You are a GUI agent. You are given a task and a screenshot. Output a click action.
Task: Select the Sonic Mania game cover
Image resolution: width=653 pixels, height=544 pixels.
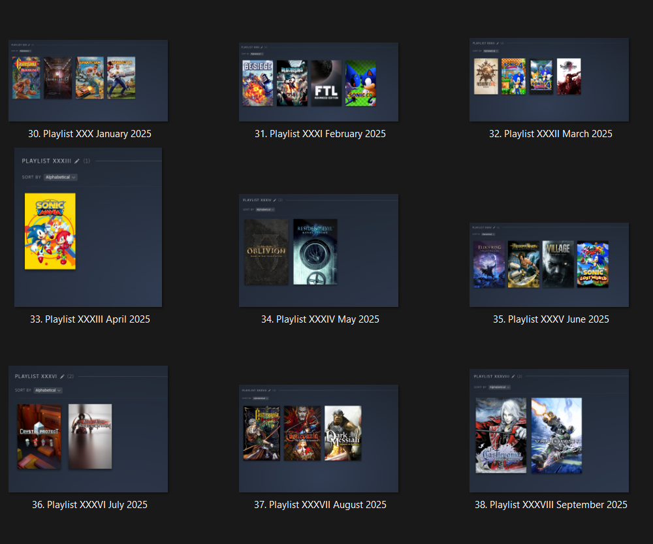50,231
